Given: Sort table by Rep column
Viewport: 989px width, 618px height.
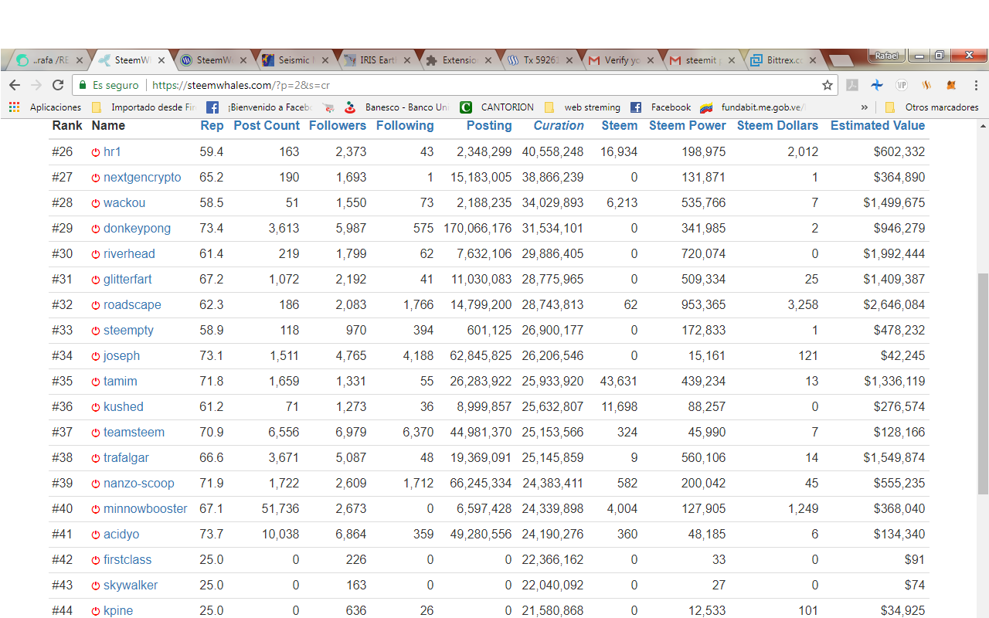Looking at the screenshot, I should click(212, 126).
